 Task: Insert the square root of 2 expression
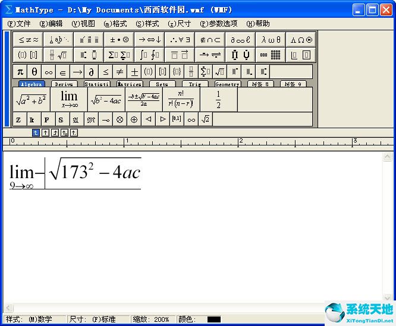tap(205, 119)
